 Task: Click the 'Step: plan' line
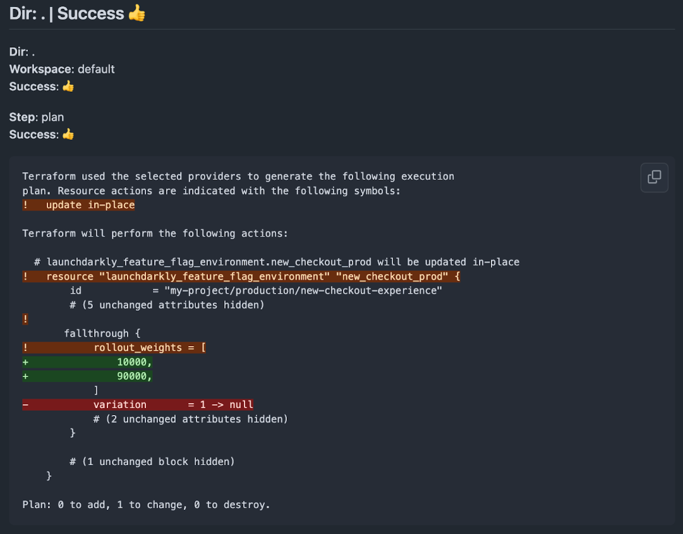pyautogui.click(x=37, y=117)
